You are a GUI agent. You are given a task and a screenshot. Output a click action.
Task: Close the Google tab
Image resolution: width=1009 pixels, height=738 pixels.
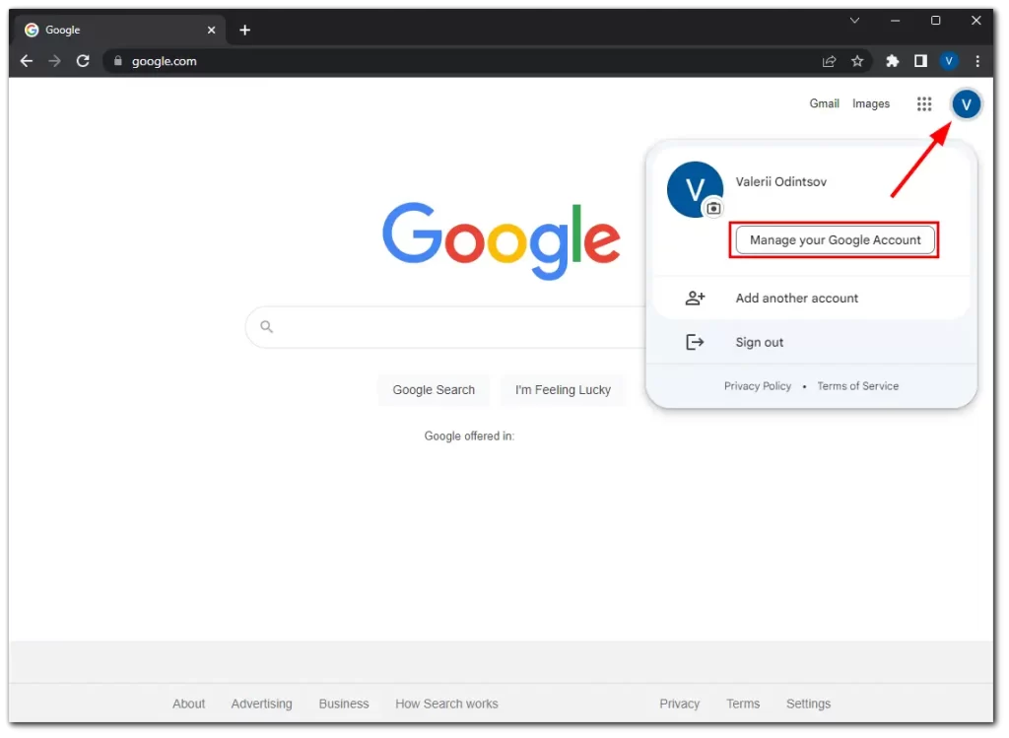click(x=212, y=31)
